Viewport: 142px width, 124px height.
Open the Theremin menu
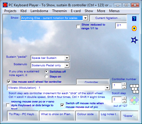[x=59, y=11]
